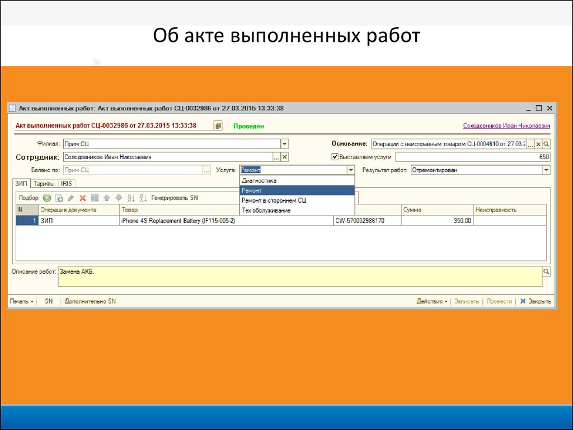This screenshot has height=430, width=573.
Task: Select Ремонт в стороннем СЦ option
Action: (297, 200)
